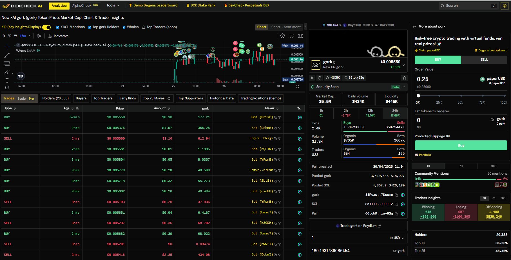Viewport: 511px width, 260px height.
Task: Expand the Security Scan section
Action: 404,87
